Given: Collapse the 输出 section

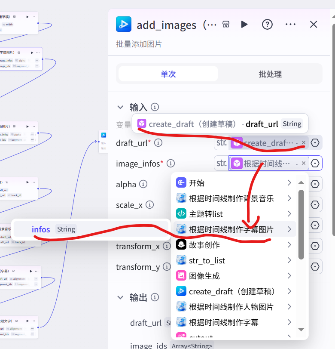Looking at the screenshot, I should coord(120,297).
